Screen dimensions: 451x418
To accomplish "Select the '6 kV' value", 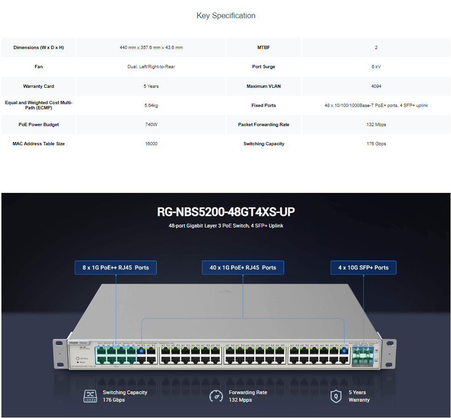I will pyautogui.click(x=376, y=66).
